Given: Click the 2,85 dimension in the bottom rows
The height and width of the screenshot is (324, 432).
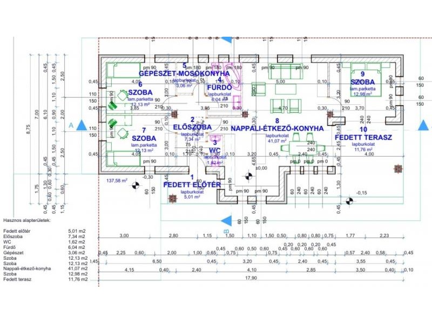Looking at the screenshot, I should pyautogui.click(x=311, y=270).
